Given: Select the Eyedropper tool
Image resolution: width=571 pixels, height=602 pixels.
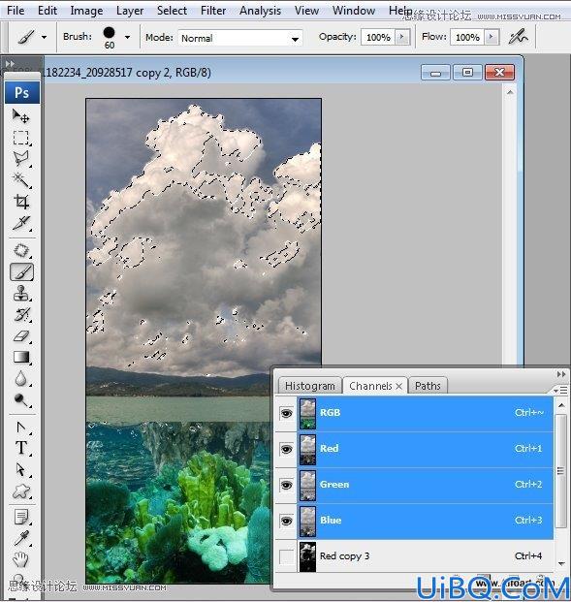Looking at the screenshot, I should (20, 538).
